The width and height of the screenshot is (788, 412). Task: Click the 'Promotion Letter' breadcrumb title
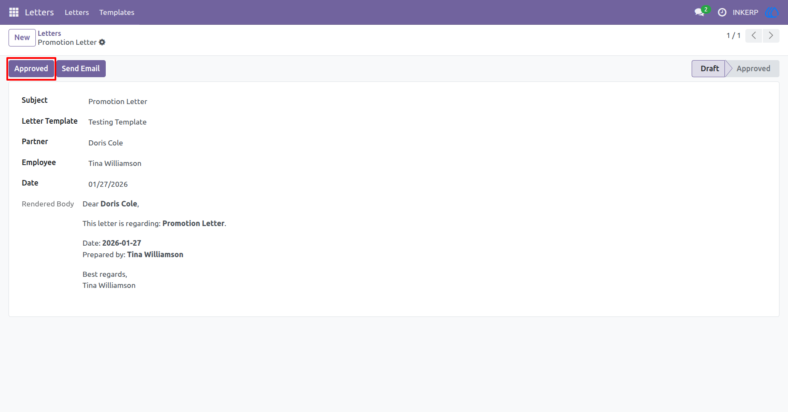click(67, 42)
